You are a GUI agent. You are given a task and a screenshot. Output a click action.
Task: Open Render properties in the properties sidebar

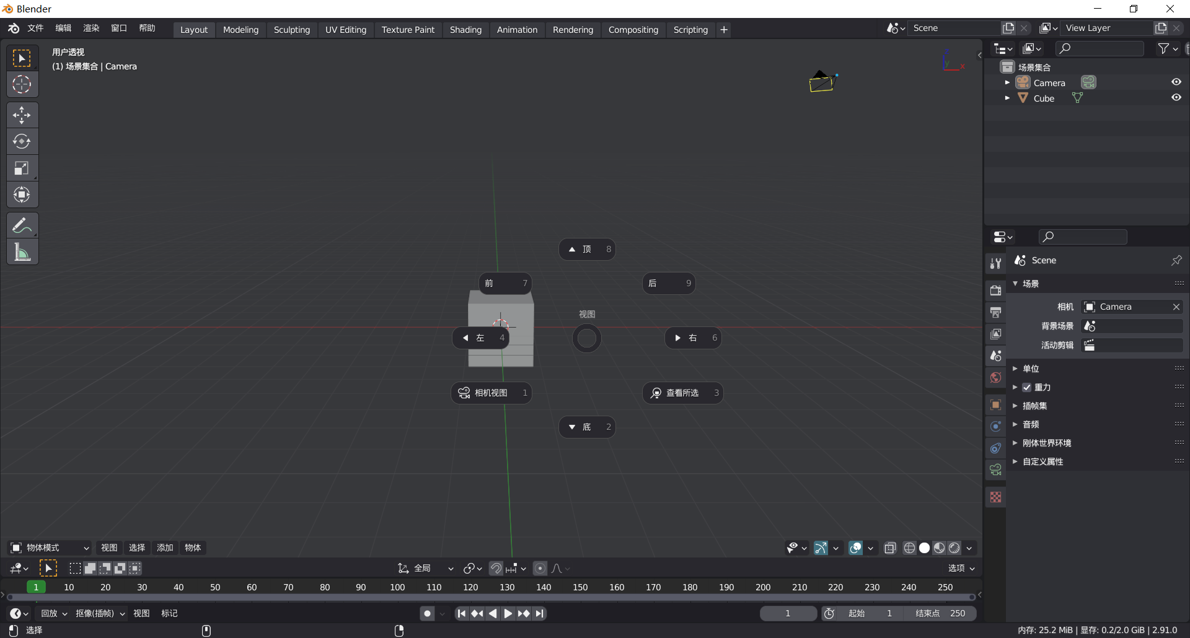click(x=996, y=290)
